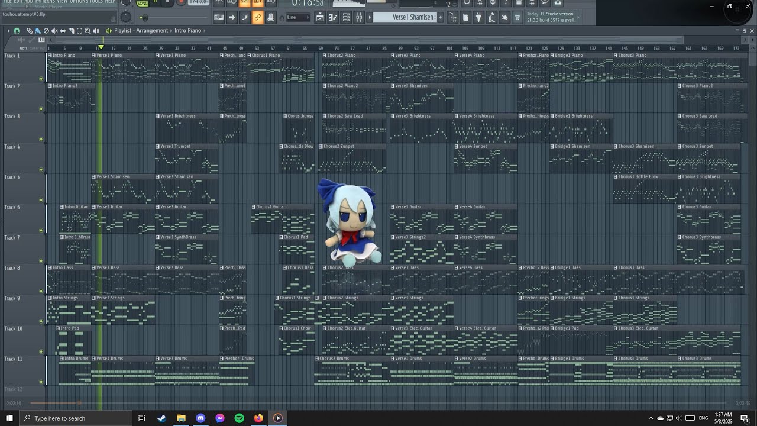
Task: Open typing keyboard to piano icon
Action: [x=219, y=17]
